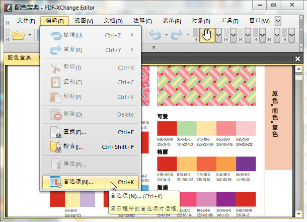Expand dropdown arrow next to Open folder
307x222 pixels.
30,35
